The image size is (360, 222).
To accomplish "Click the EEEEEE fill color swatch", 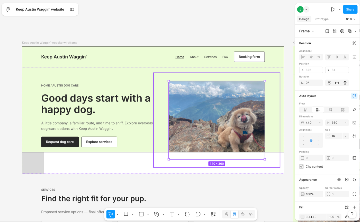I will (x=302, y=217).
